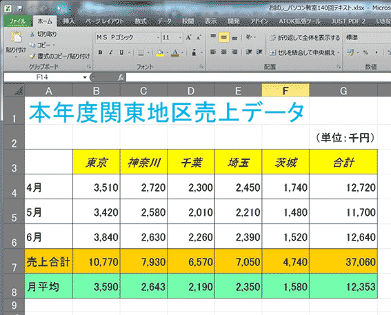Toggle top vertical alignment
This screenshot has height=315, width=391.
click(213, 37)
